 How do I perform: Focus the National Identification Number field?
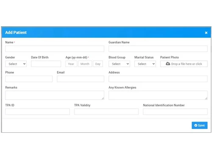[175, 112]
